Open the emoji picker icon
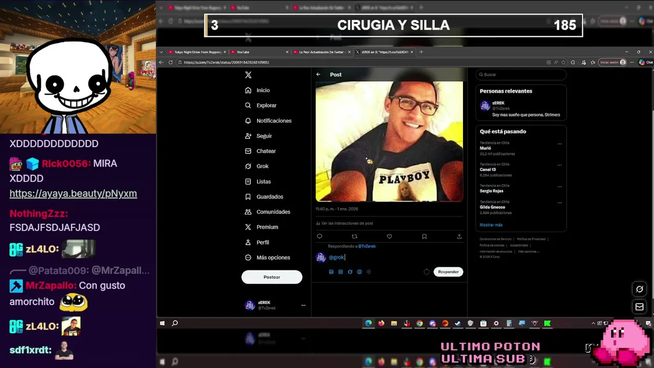The width and height of the screenshot is (654, 368). click(359, 272)
